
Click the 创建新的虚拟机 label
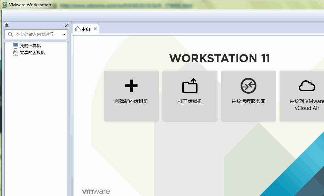tap(131, 101)
